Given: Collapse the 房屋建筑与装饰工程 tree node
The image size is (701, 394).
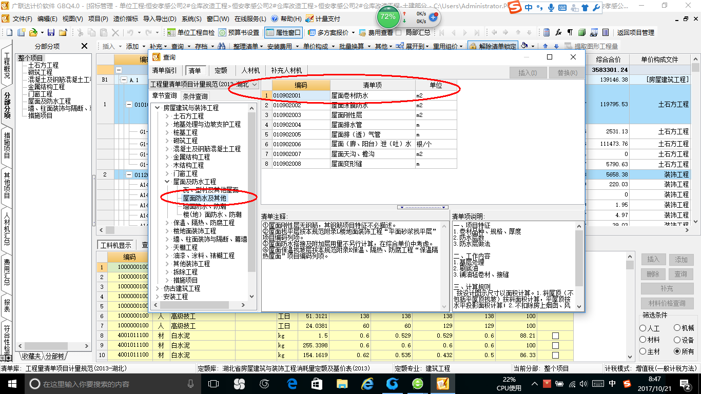Looking at the screenshot, I should pyautogui.click(x=158, y=108).
